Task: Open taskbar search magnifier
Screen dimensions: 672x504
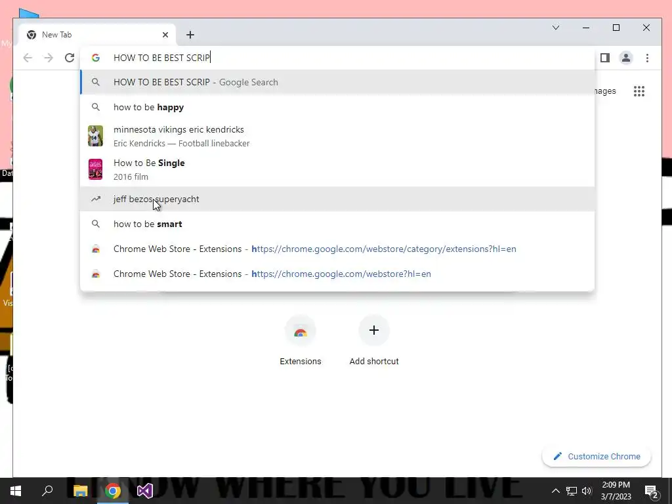Action: click(47, 491)
